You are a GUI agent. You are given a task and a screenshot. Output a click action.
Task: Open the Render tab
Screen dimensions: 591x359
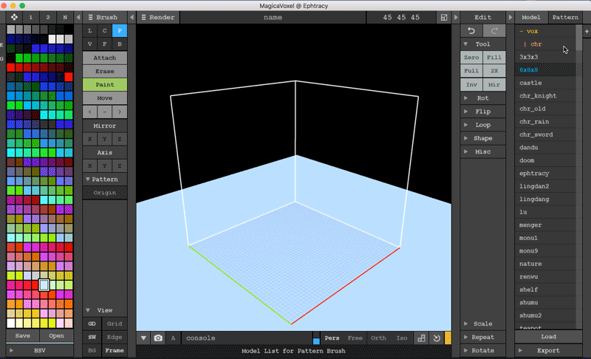[158, 17]
